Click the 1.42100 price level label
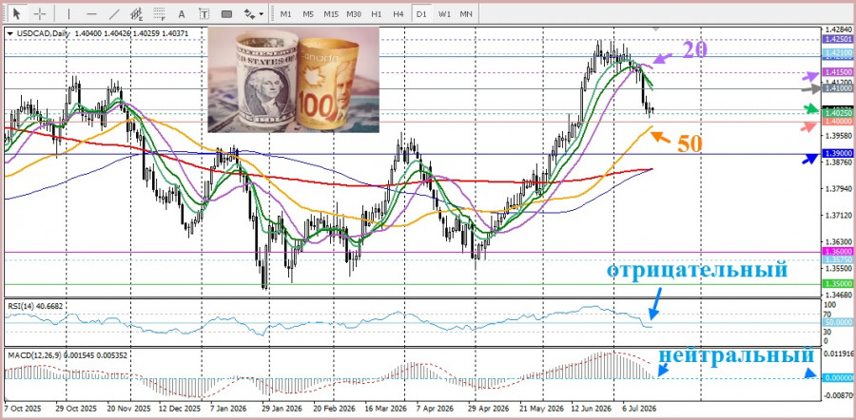 tap(838, 52)
